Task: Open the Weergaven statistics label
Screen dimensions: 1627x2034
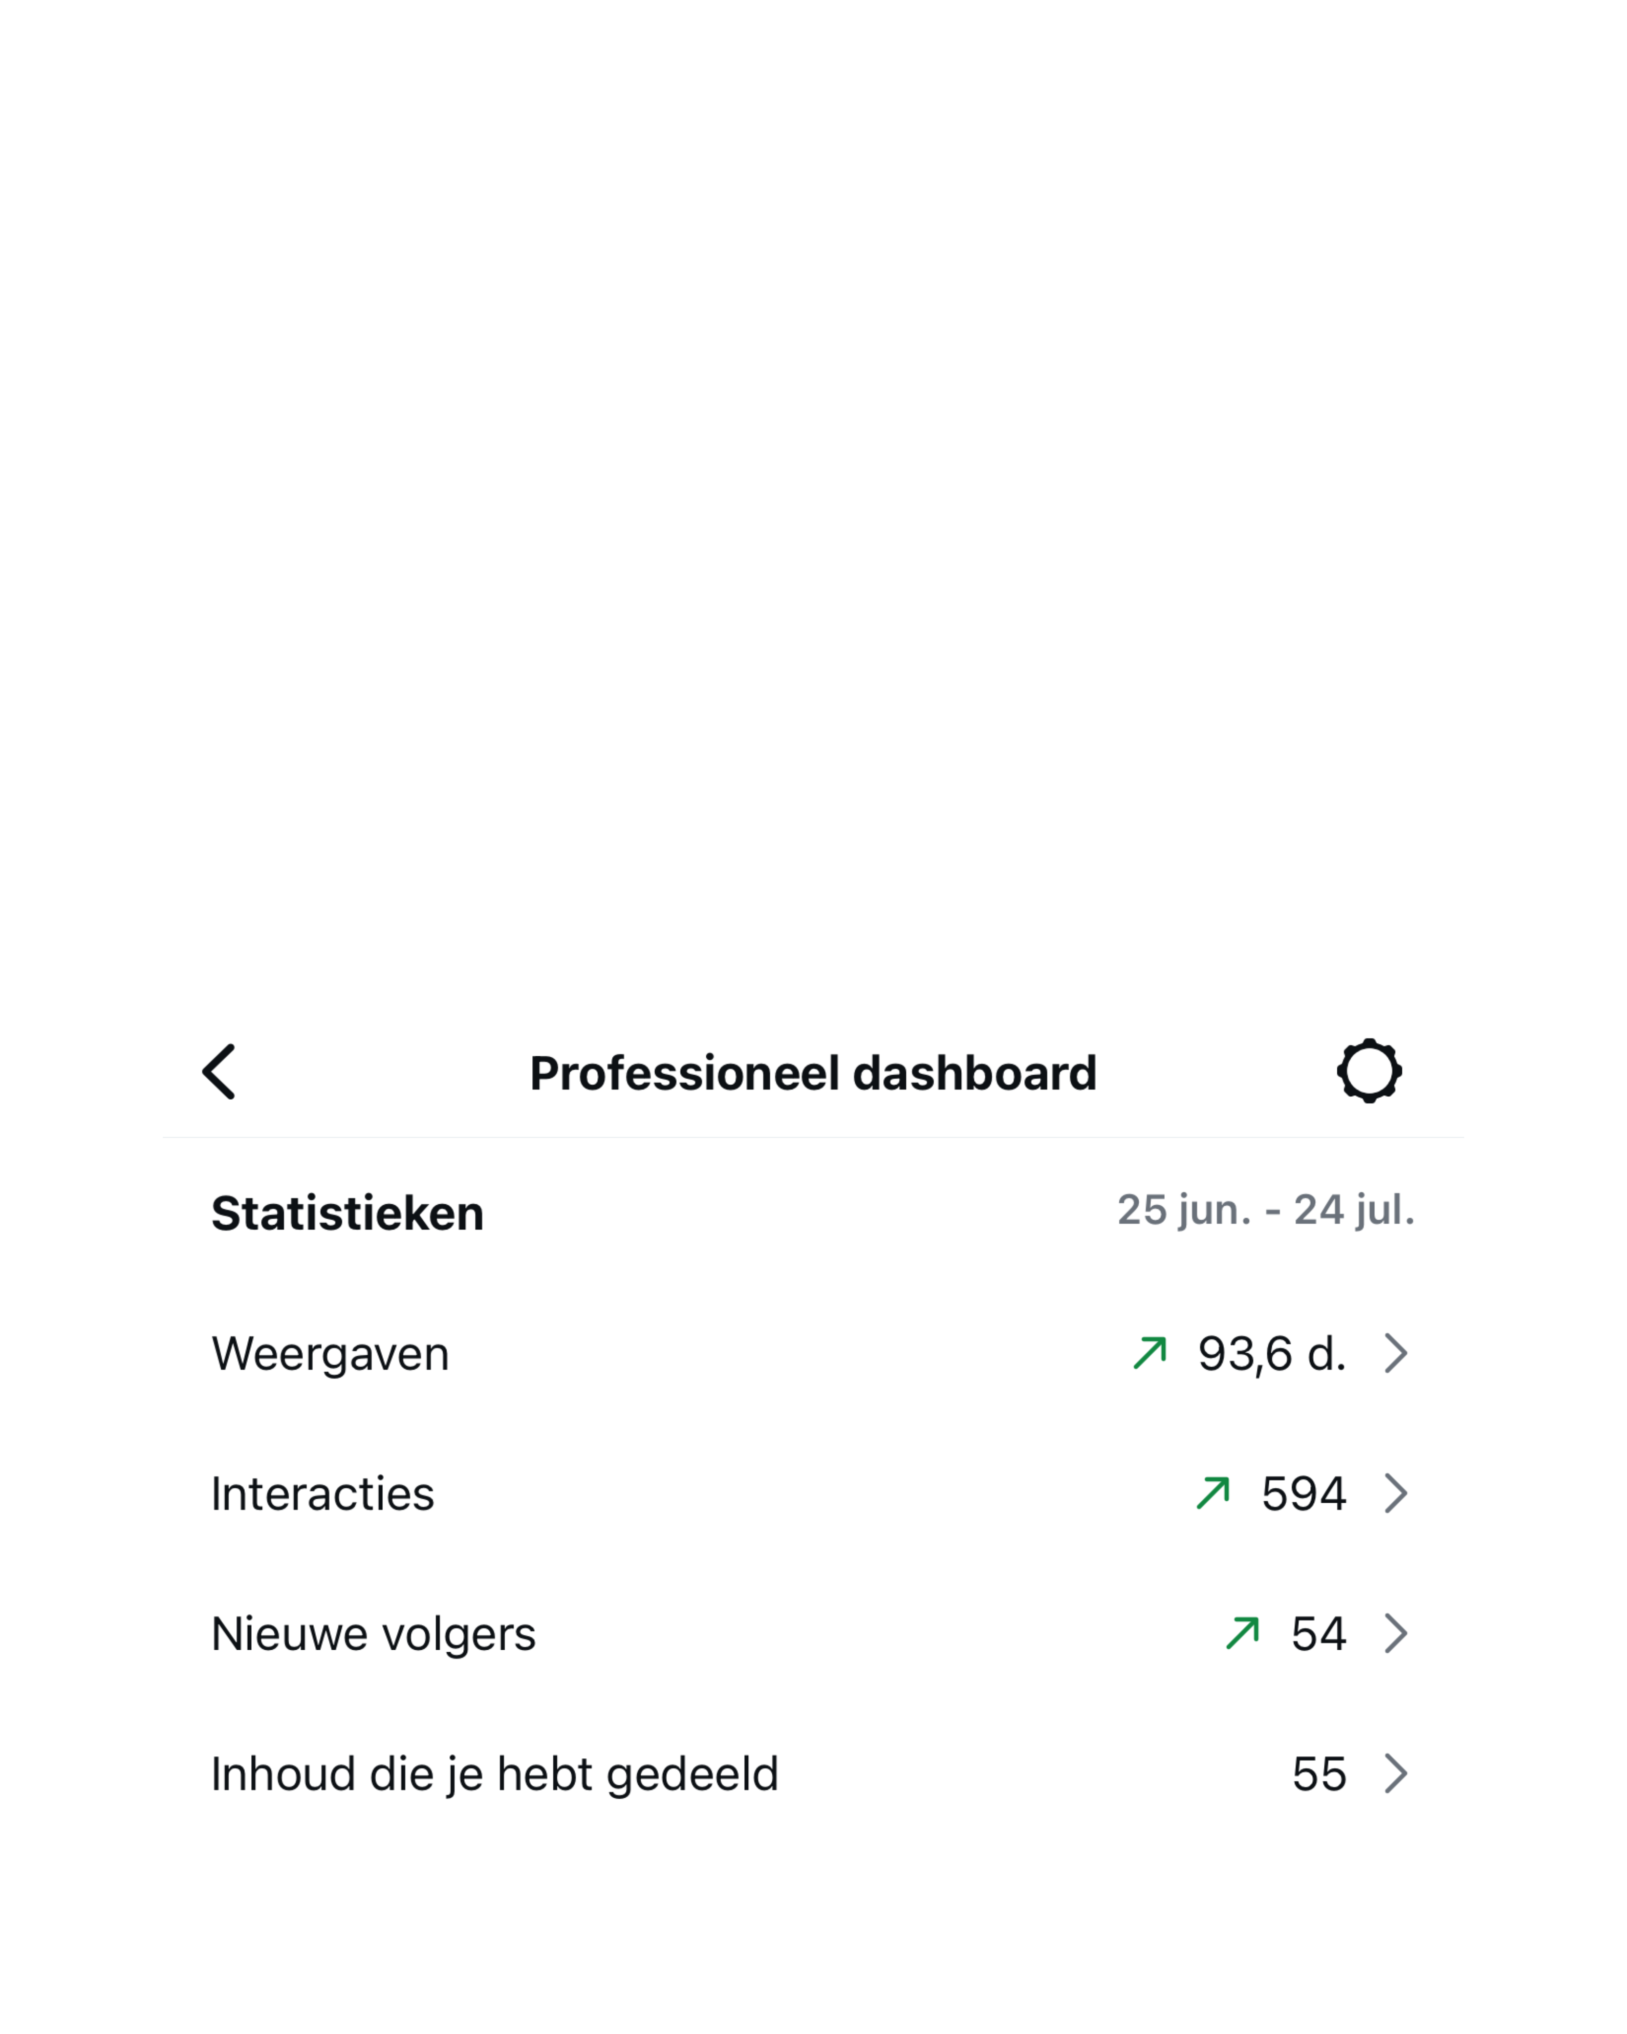Action: (330, 1354)
